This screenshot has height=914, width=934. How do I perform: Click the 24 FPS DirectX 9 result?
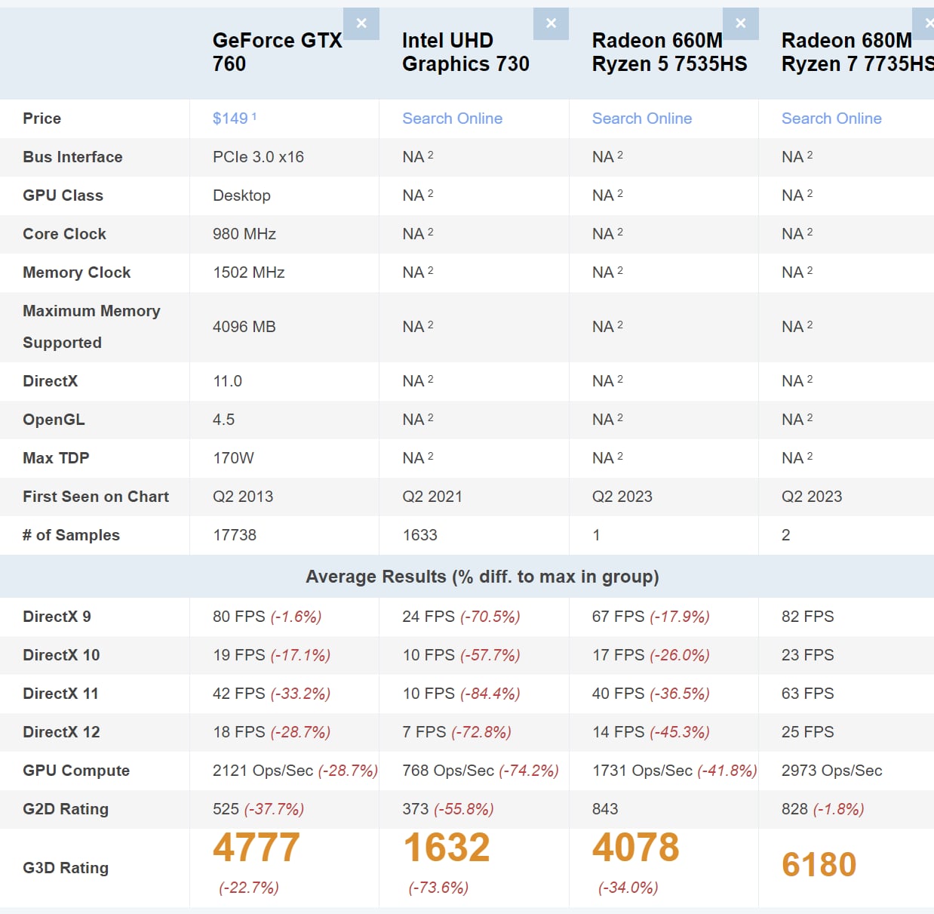(x=429, y=617)
